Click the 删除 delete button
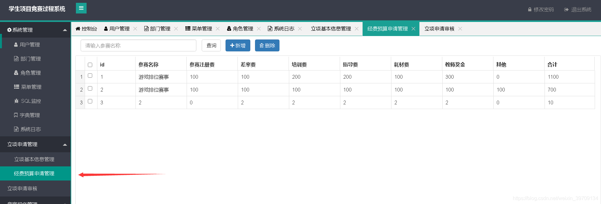 [267, 45]
